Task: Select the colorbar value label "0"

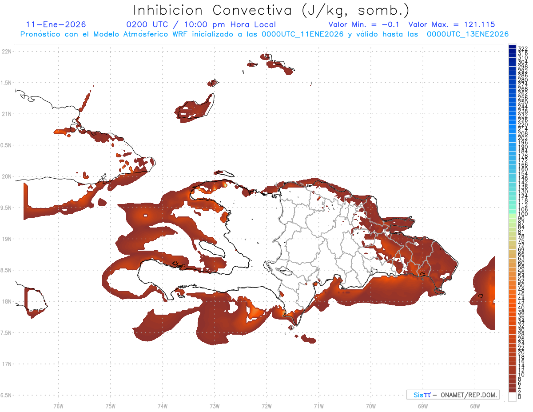Action: point(520,397)
